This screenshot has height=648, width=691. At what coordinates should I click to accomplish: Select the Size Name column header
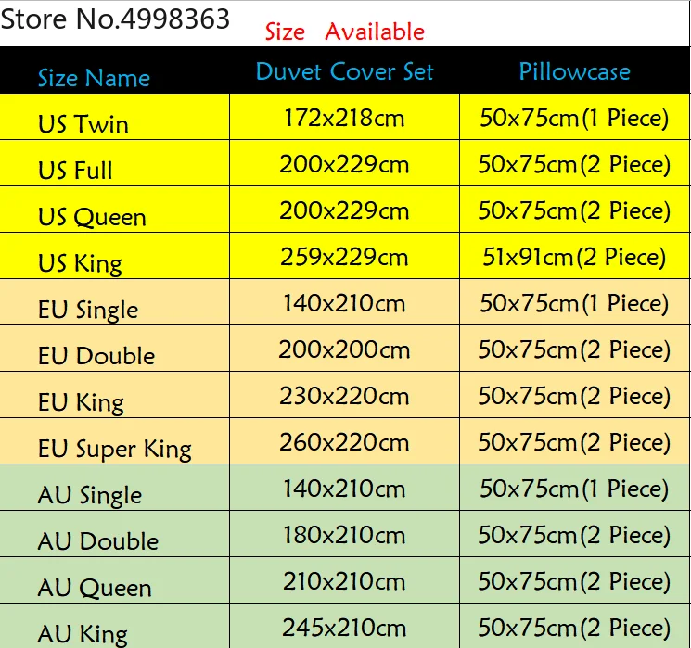(94, 78)
